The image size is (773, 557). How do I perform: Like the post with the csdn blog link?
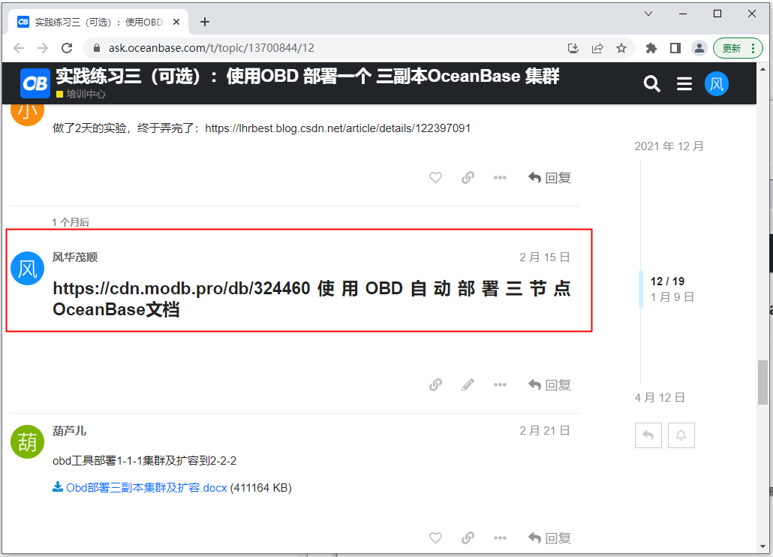click(435, 177)
